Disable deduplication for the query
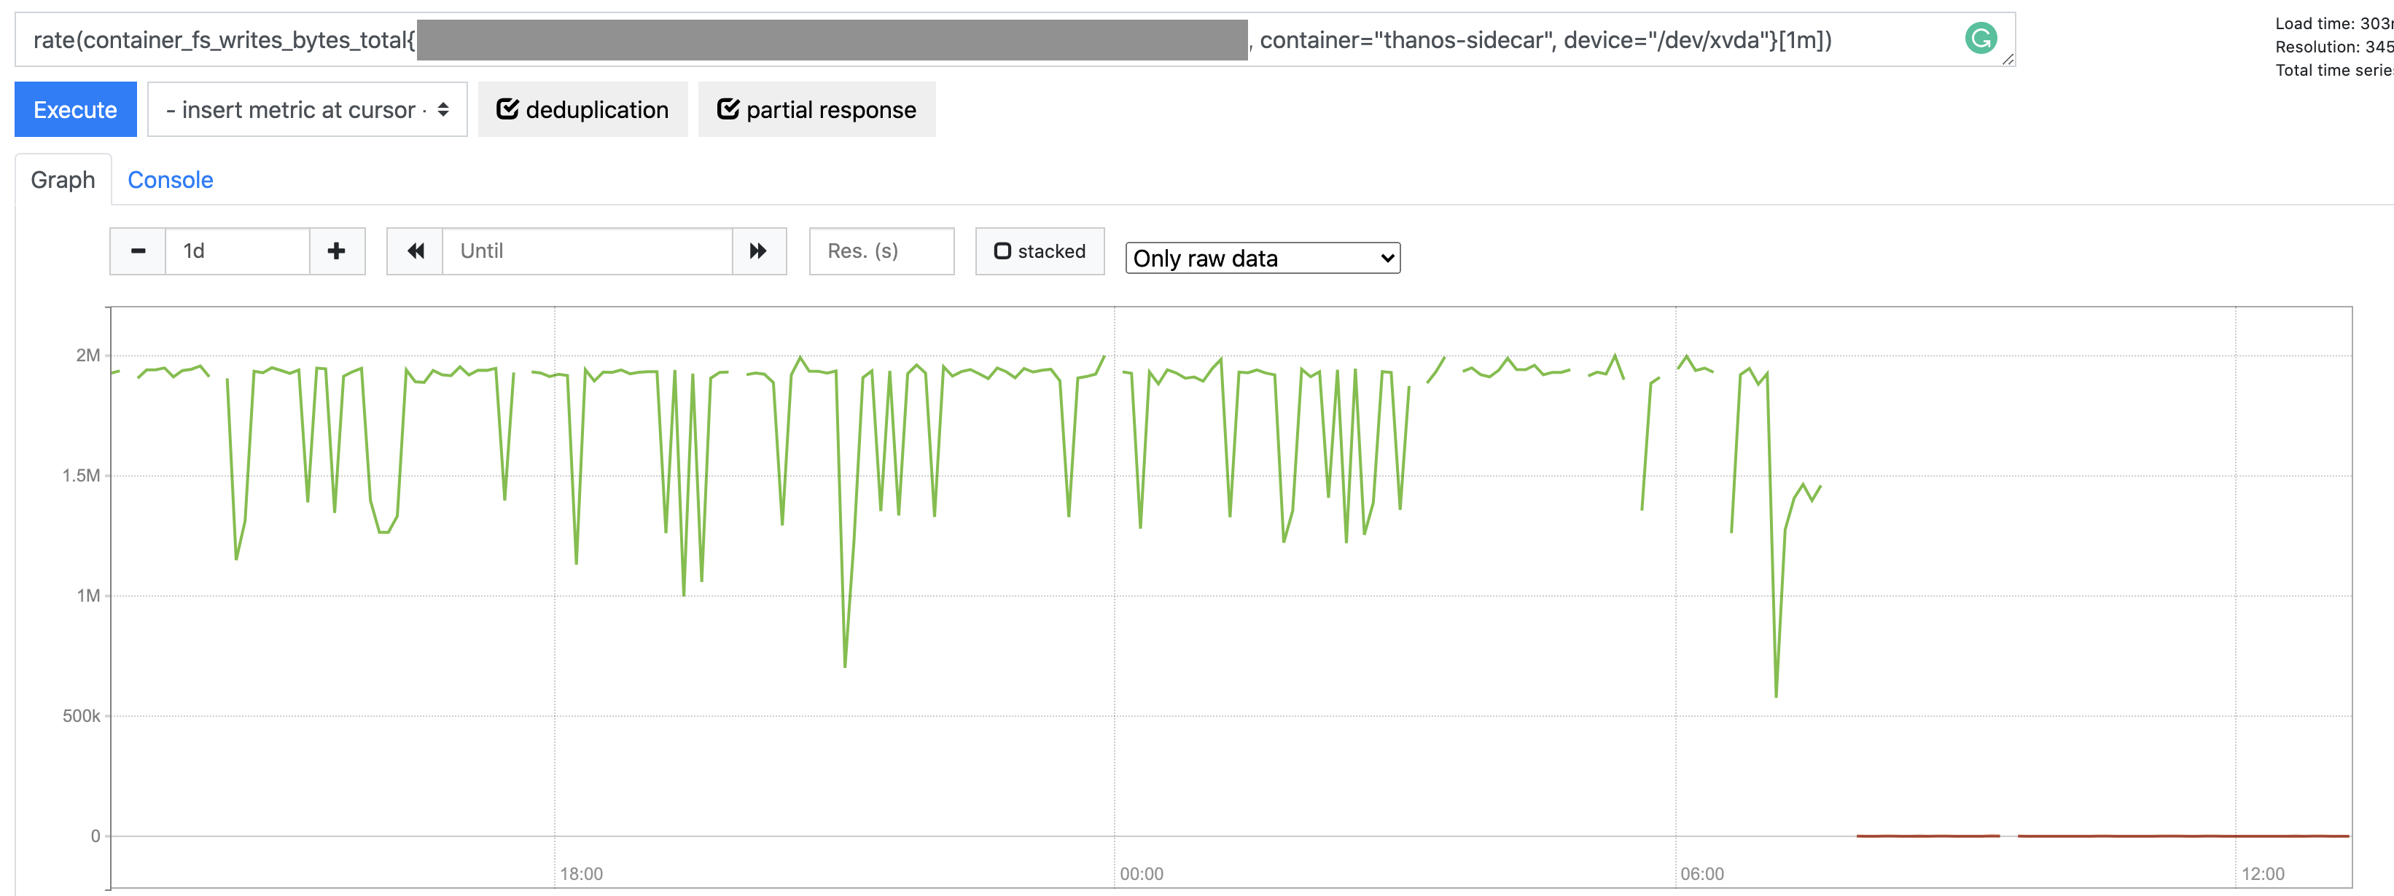The width and height of the screenshot is (2394, 896). pos(582,109)
